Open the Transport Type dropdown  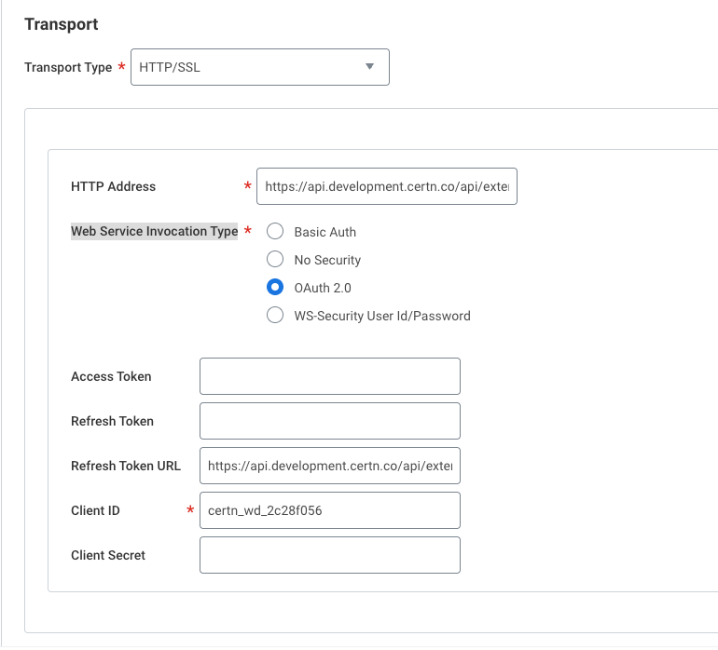click(259, 67)
